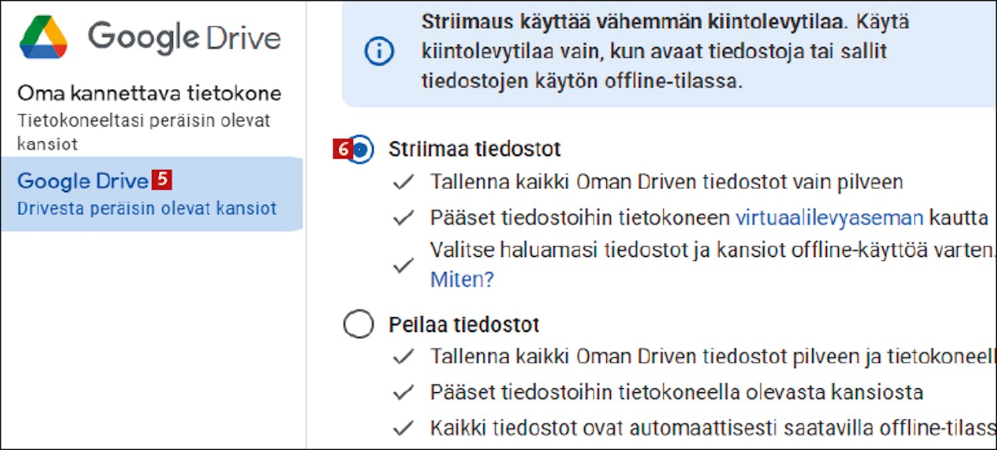Click the red number 5 badge
This screenshot has width=997, height=450.
[162, 180]
